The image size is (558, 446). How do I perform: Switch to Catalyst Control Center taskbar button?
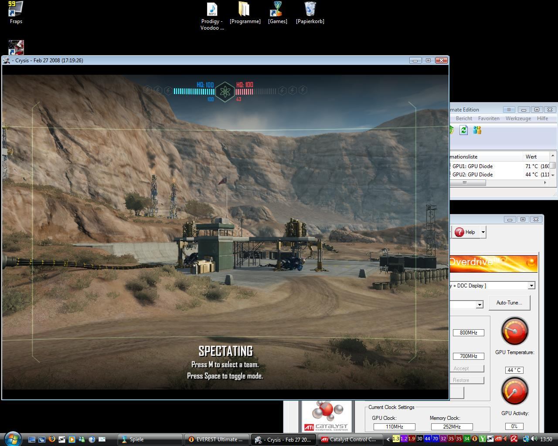point(350,439)
